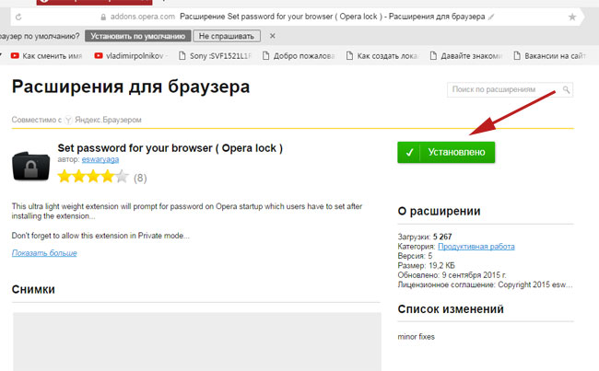Click the screenshots preview area under 'Снимки'

(196, 341)
